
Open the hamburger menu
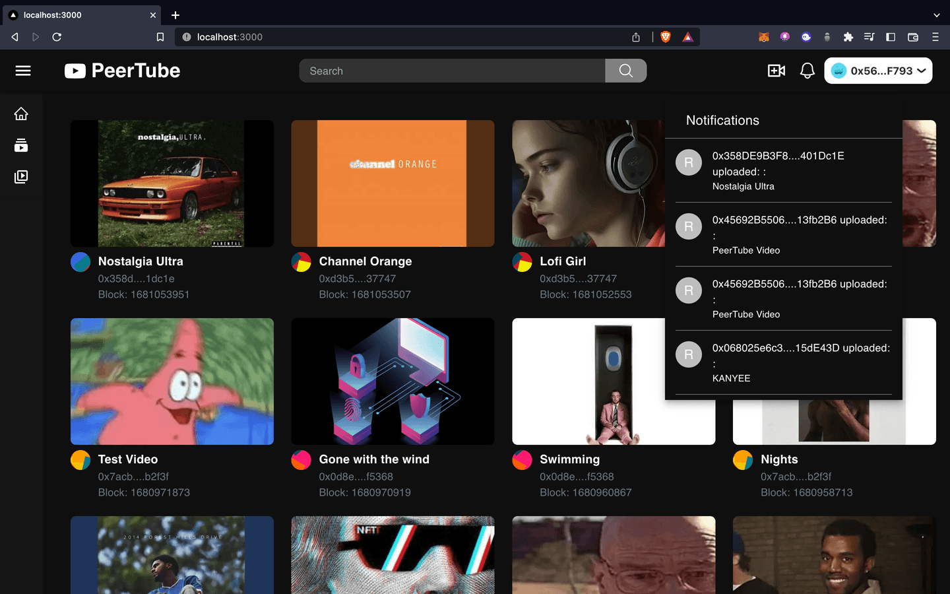[x=23, y=71]
